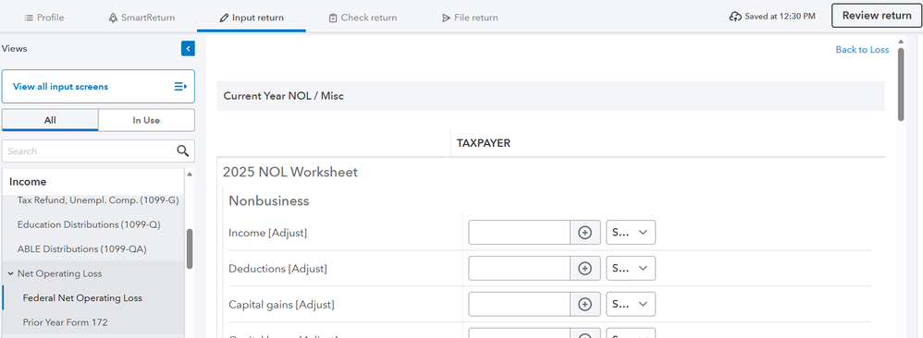Open the source dropdown for Deductions [Adjust]
The width and height of the screenshot is (923, 338).
point(631,269)
